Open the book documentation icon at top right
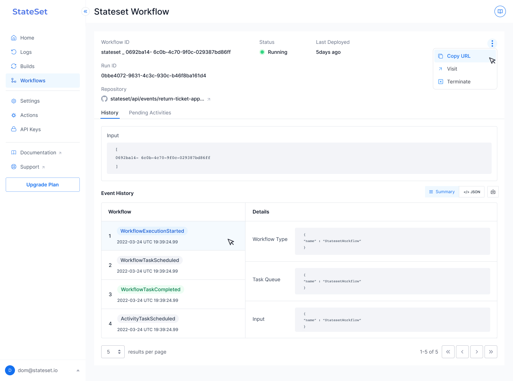The width and height of the screenshot is (513, 381). tap(500, 11)
